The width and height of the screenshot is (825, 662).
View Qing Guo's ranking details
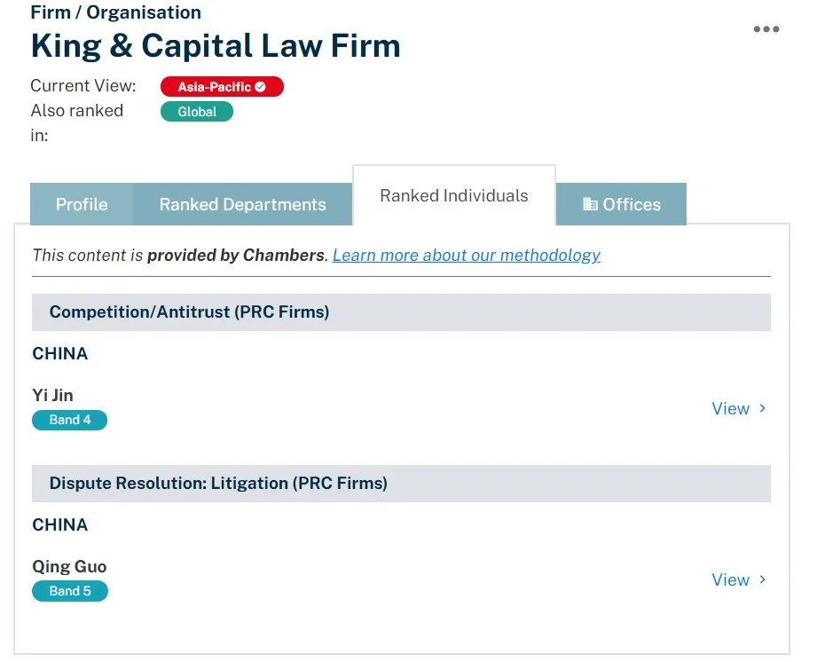(739, 579)
